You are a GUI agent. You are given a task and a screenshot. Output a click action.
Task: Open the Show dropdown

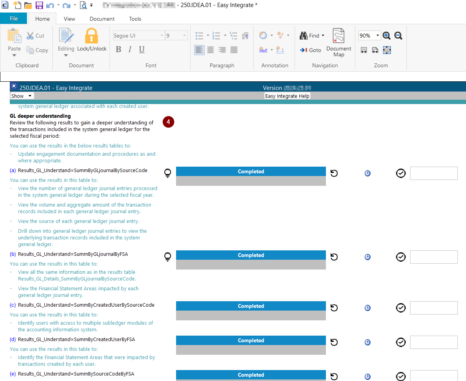point(22,96)
